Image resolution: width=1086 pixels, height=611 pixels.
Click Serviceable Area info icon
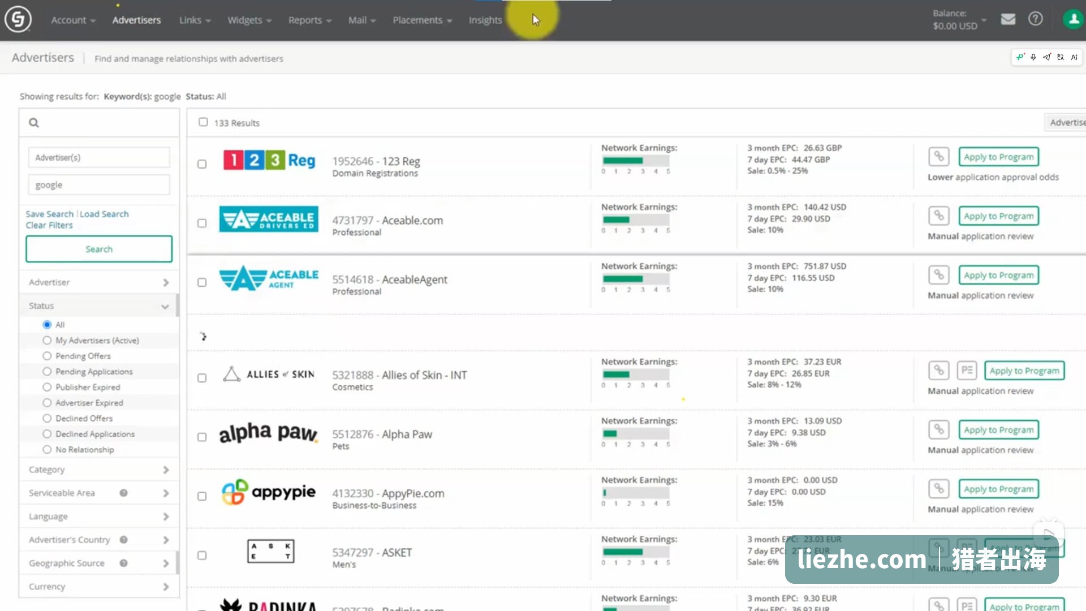click(x=123, y=493)
